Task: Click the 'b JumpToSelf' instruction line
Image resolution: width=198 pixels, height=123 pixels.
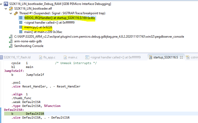Action: click(x=28, y=75)
